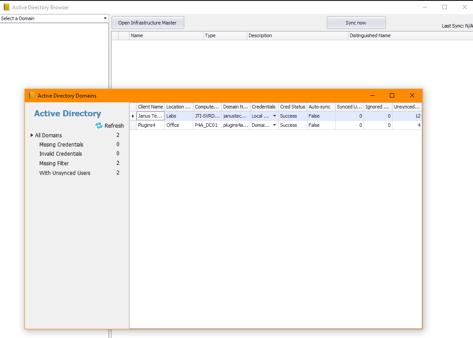This screenshot has width=473, height=338.
Task: Click the Refresh icon in Active Directory panel
Action: coord(99,125)
